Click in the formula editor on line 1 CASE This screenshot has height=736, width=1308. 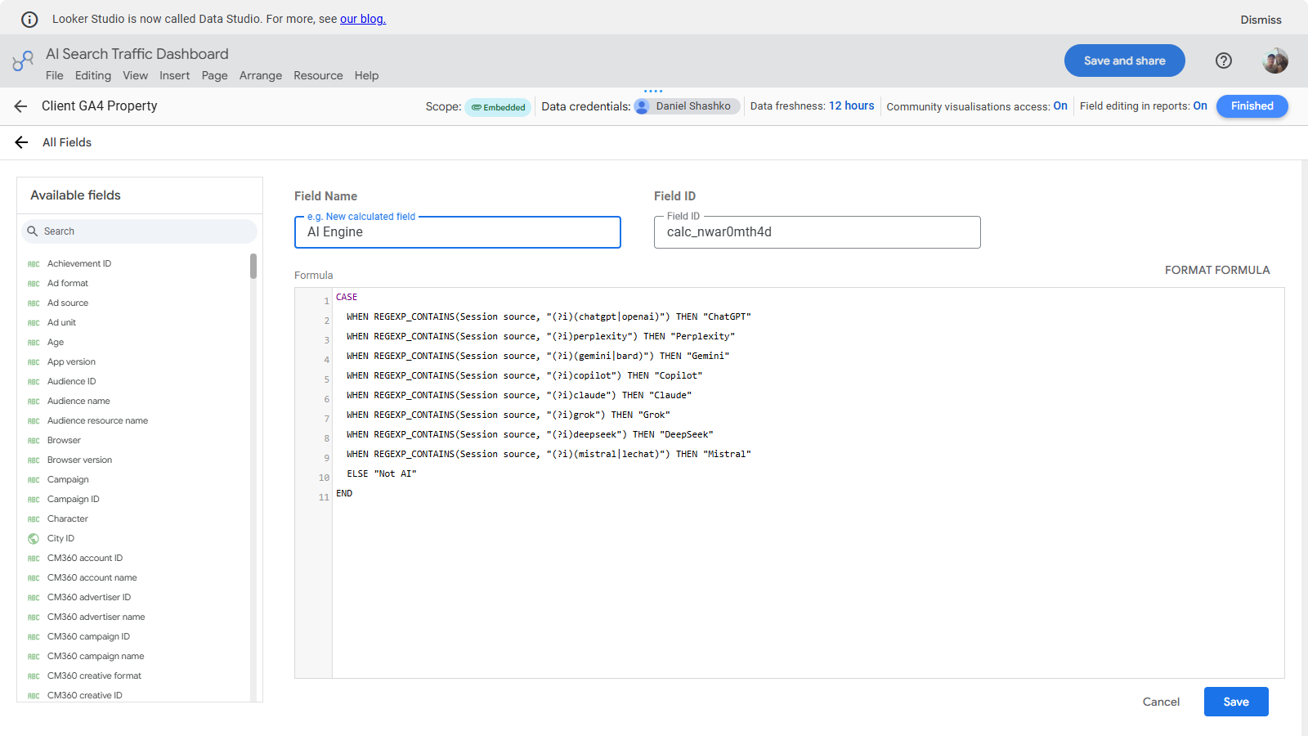coord(347,297)
